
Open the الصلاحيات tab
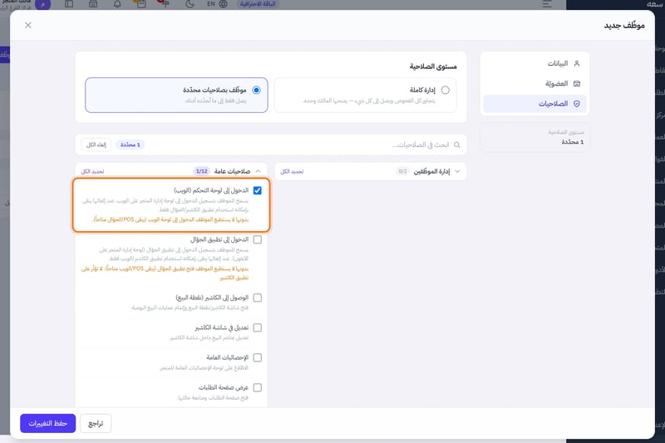534,104
